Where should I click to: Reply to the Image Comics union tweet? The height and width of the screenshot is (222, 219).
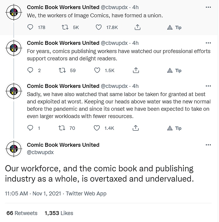[30, 27]
